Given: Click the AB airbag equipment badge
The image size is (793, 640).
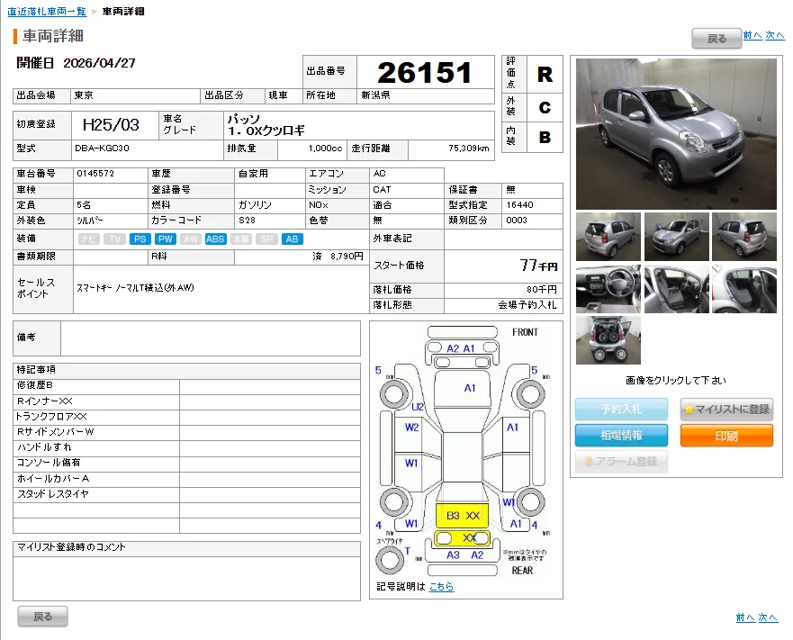Looking at the screenshot, I should (292, 239).
